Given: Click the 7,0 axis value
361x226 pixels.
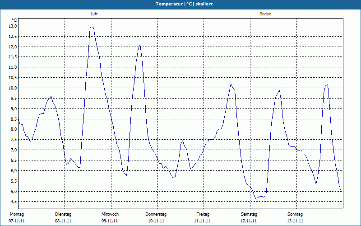Looking at the screenshot, I should pos(14,150).
